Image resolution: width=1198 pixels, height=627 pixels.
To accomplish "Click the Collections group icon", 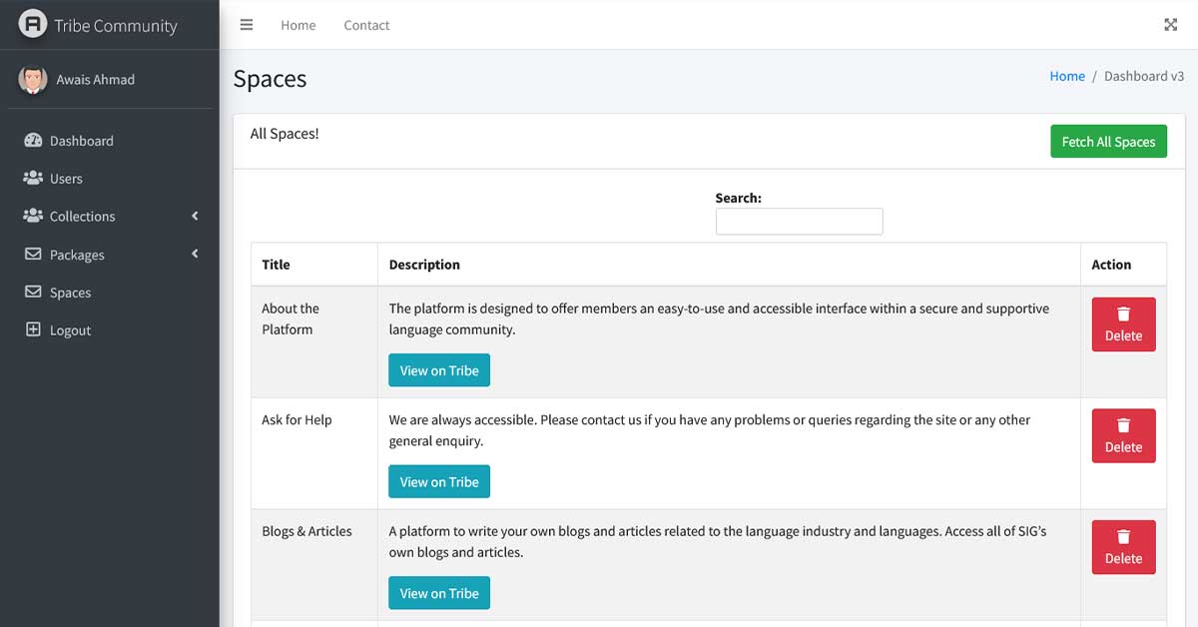I will click(33, 216).
